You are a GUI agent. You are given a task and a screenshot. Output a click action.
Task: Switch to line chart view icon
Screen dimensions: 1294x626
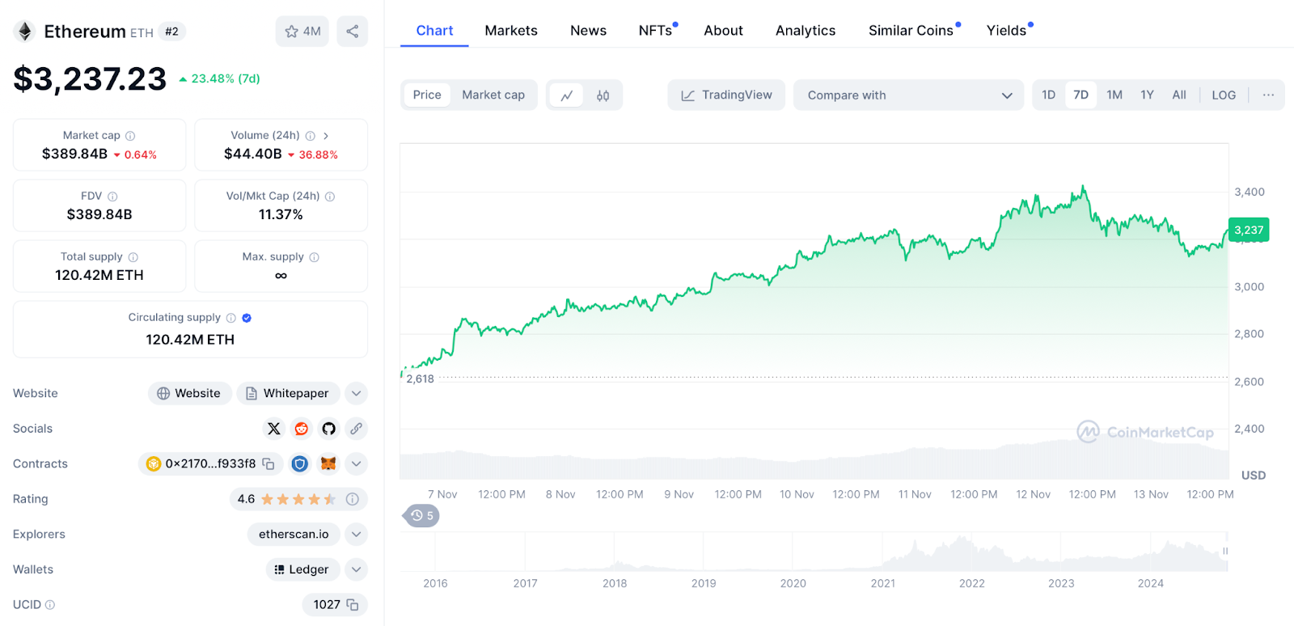click(x=567, y=95)
